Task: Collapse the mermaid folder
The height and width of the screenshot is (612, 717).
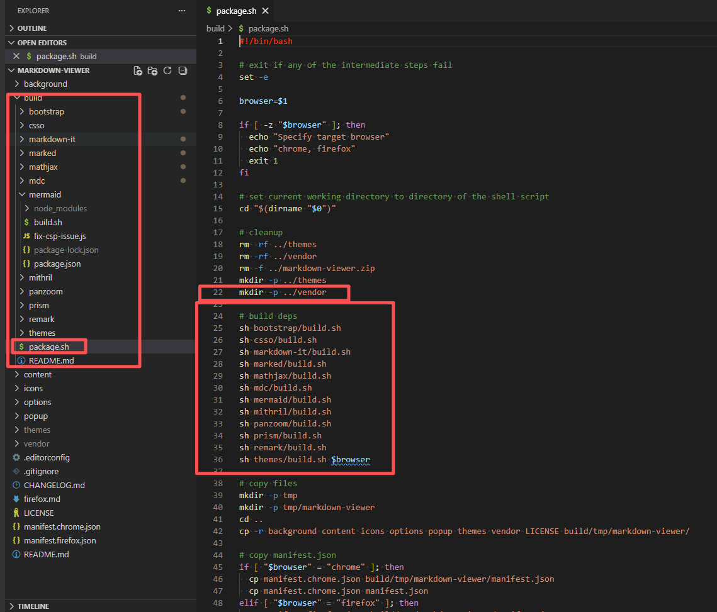Action: click(x=101, y=194)
